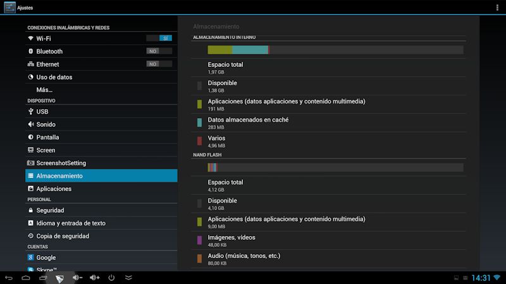Tap the Home navigation button
The image size is (506, 284).
[26, 278]
